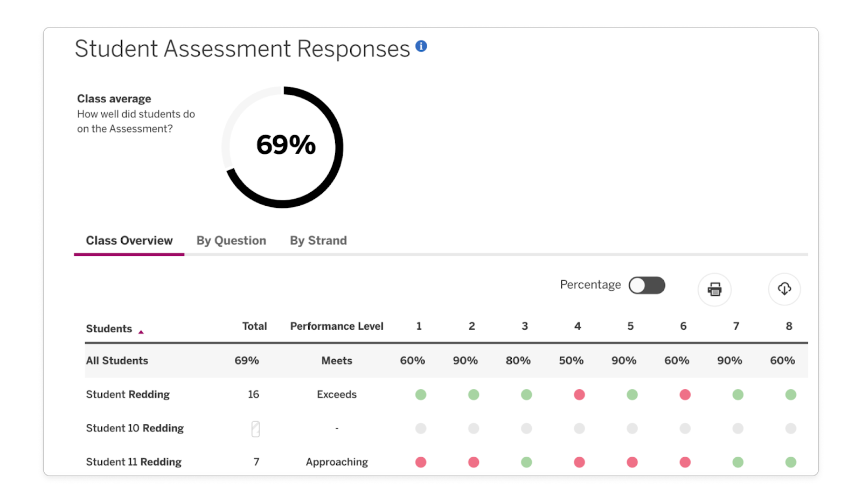Click the Performance Level column header

tap(337, 326)
